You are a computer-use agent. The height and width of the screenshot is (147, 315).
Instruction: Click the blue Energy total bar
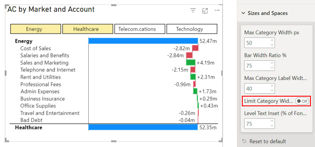143,41
